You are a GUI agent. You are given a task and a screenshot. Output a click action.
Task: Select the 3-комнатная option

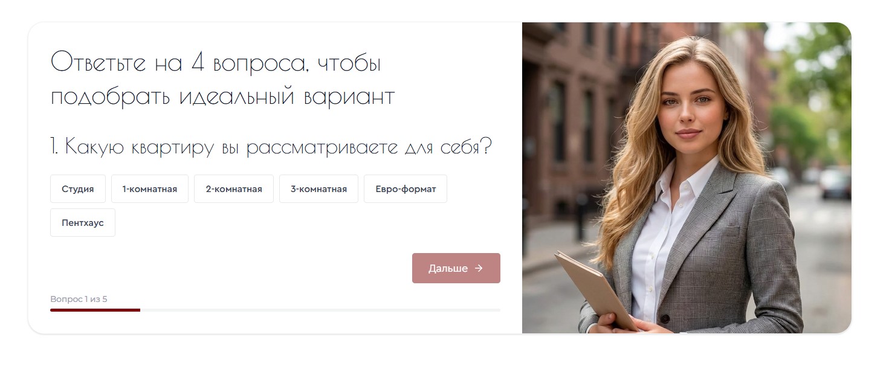coord(318,189)
